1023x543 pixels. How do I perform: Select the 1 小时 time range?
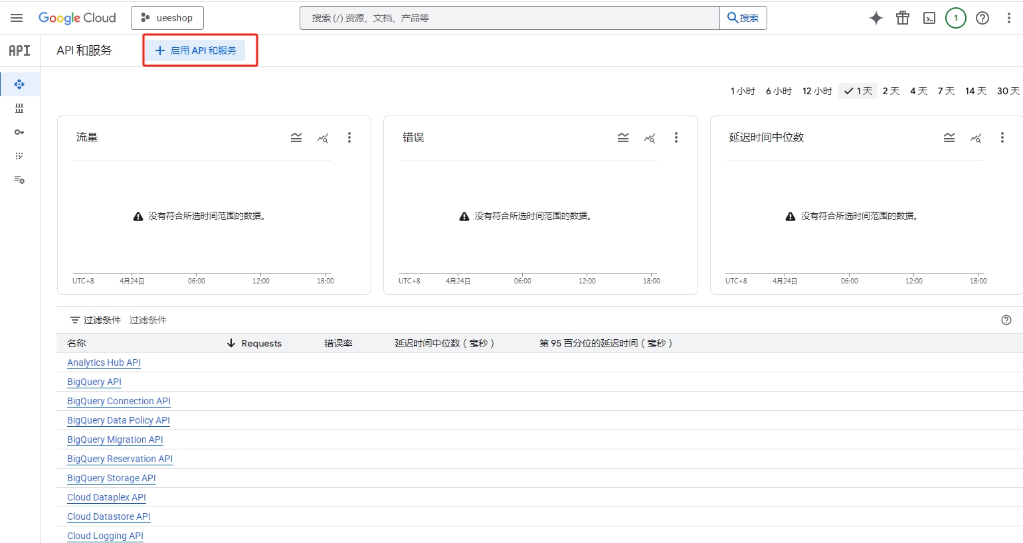click(743, 91)
